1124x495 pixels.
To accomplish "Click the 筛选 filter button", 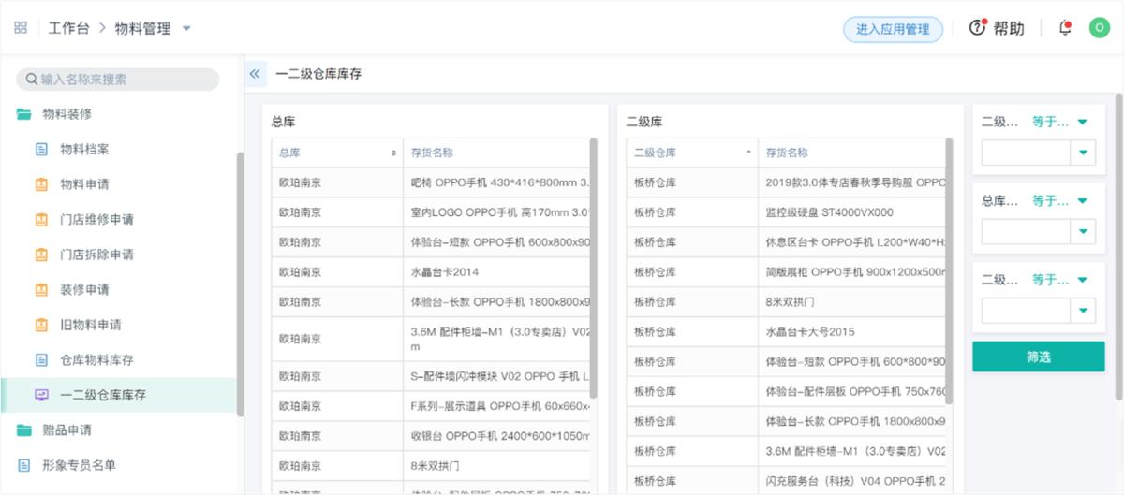I will [1039, 357].
